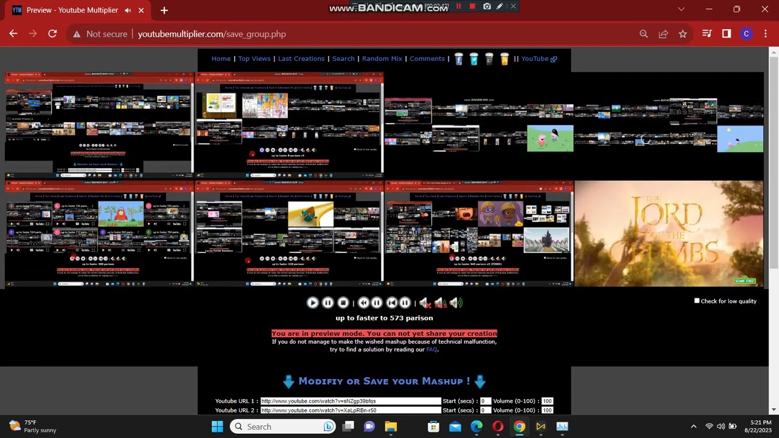Open the Chrome profile avatar menu
This screenshot has height=438, width=779.
point(746,34)
